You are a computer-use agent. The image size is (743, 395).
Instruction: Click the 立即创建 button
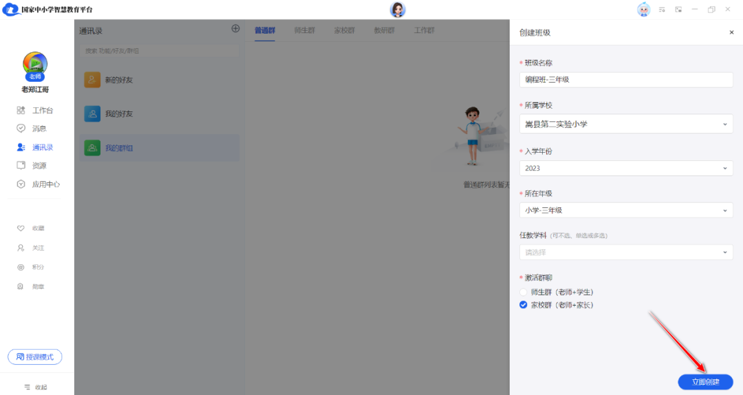pyautogui.click(x=705, y=382)
